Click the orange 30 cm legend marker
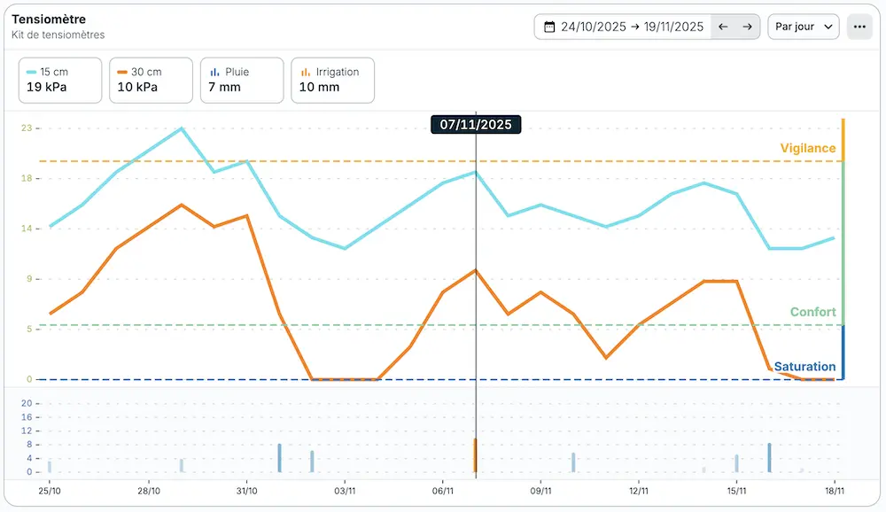The width and height of the screenshot is (886, 512). click(x=122, y=72)
